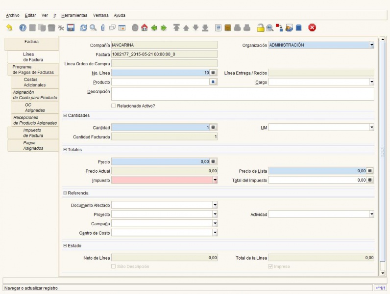This screenshot has height=294, width=390.
Task: Click the undo changes toolbar icon
Action: coord(9,27)
